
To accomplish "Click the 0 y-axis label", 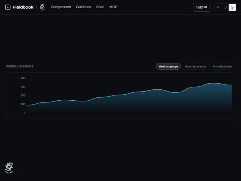I will pos(24,113).
